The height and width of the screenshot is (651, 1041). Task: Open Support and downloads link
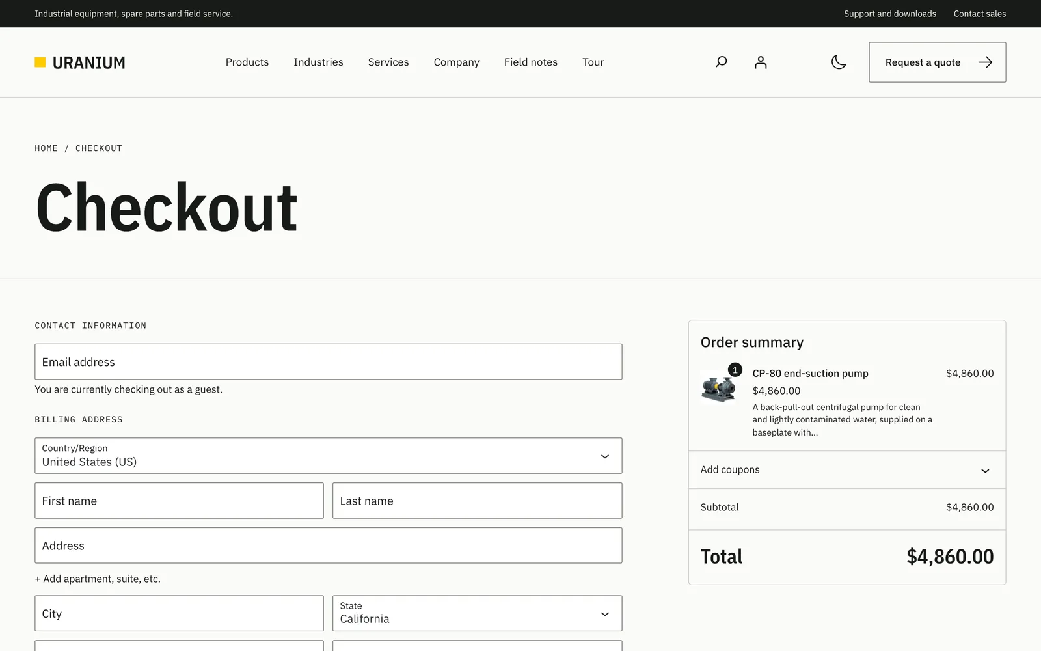point(889,14)
